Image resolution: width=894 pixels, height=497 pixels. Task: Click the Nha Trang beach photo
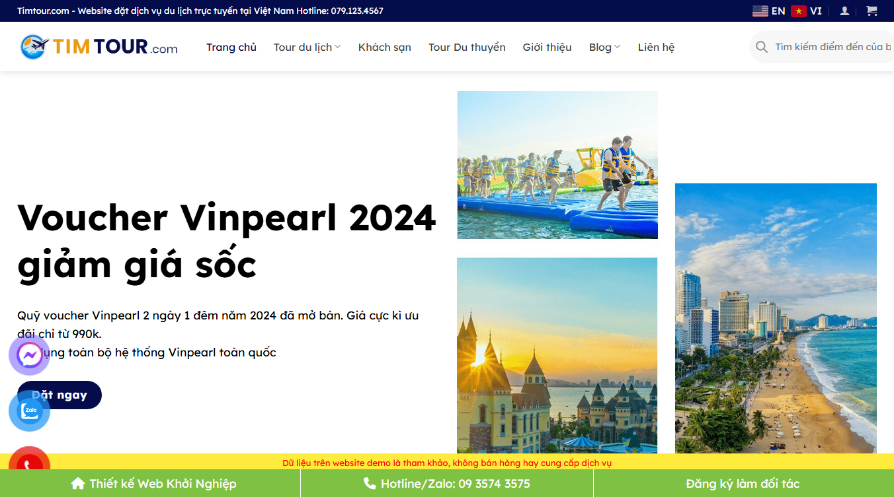(x=775, y=317)
